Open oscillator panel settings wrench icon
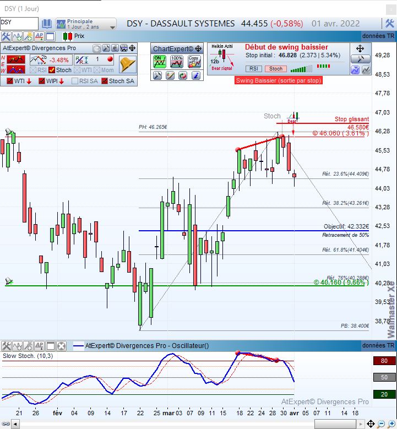This screenshot has height=429, width=397. point(6,346)
